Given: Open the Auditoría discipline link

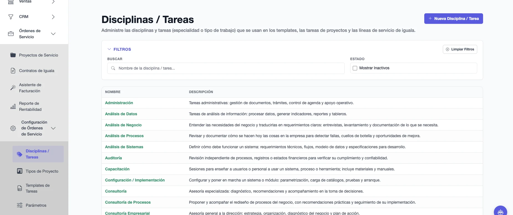Looking at the screenshot, I should point(113,158).
